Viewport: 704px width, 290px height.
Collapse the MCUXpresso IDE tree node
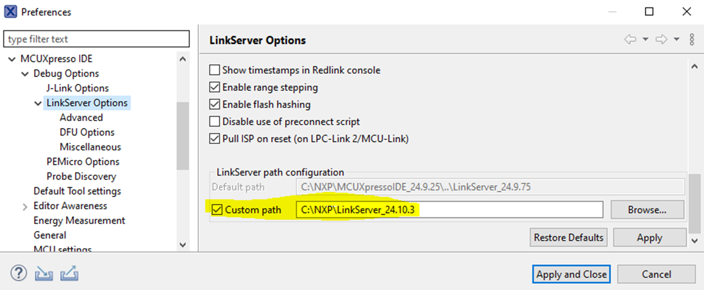tap(12, 59)
